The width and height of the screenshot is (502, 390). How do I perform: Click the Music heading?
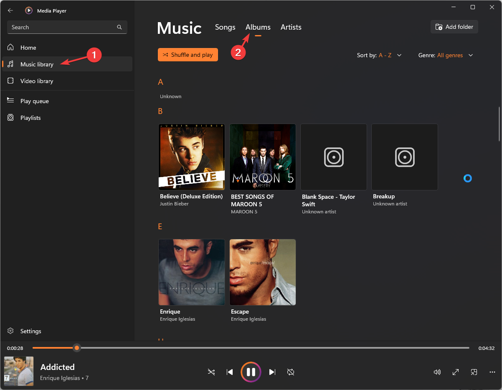click(x=179, y=28)
